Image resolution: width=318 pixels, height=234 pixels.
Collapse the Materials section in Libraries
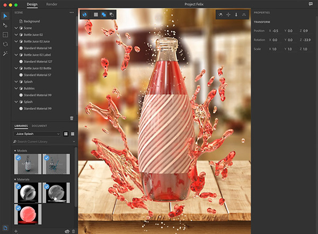coord(16,180)
